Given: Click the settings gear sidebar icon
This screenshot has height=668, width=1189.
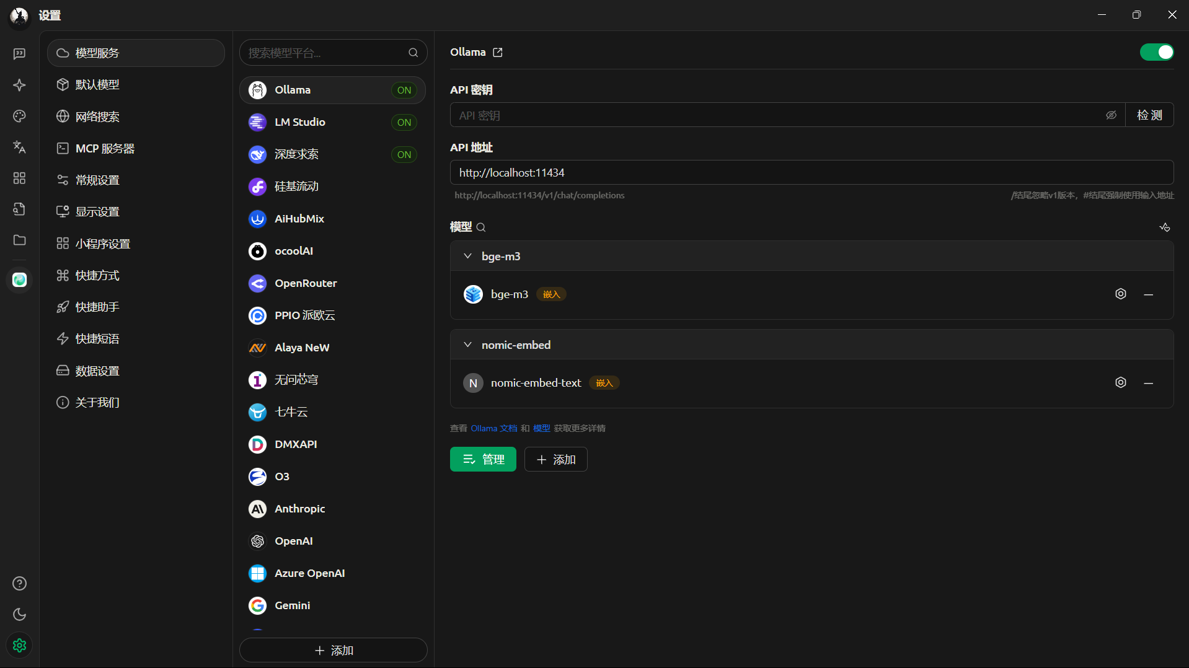Looking at the screenshot, I should [x=19, y=645].
